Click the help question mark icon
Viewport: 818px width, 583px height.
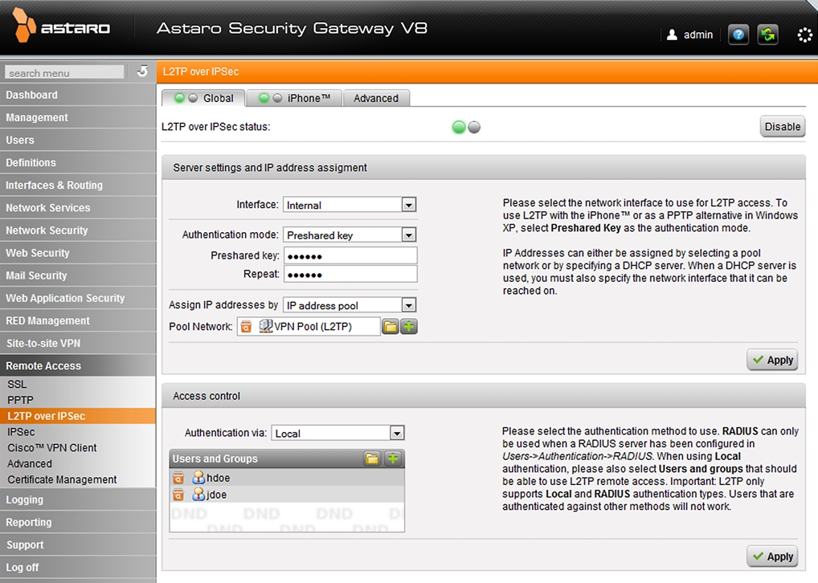pos(738,35)
